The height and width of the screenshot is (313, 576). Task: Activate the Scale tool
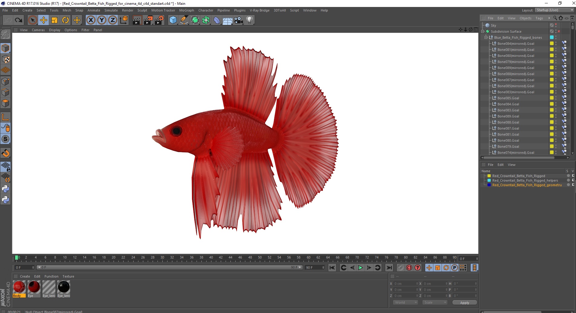(55, 20)
